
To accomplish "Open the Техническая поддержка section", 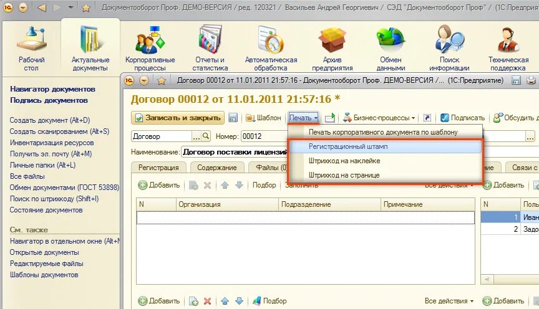I will point(508,48).
